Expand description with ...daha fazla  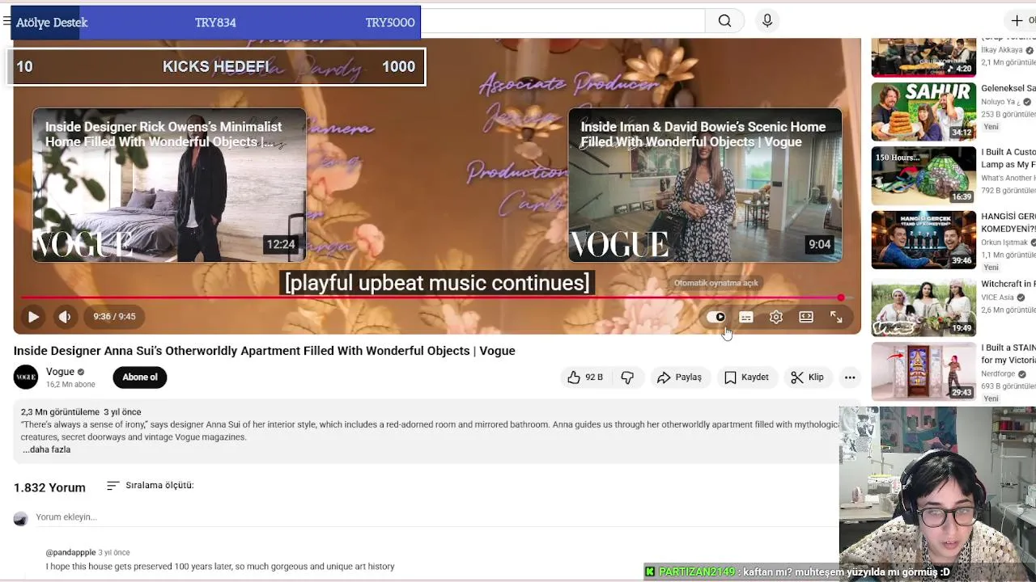tap(46, 449)
